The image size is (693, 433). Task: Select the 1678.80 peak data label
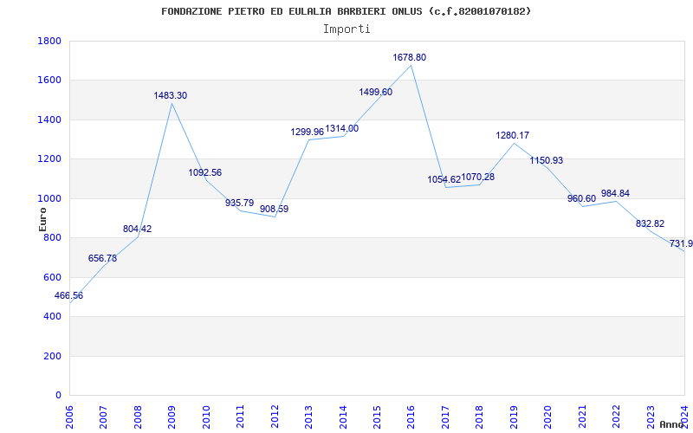tap(409, 57)
